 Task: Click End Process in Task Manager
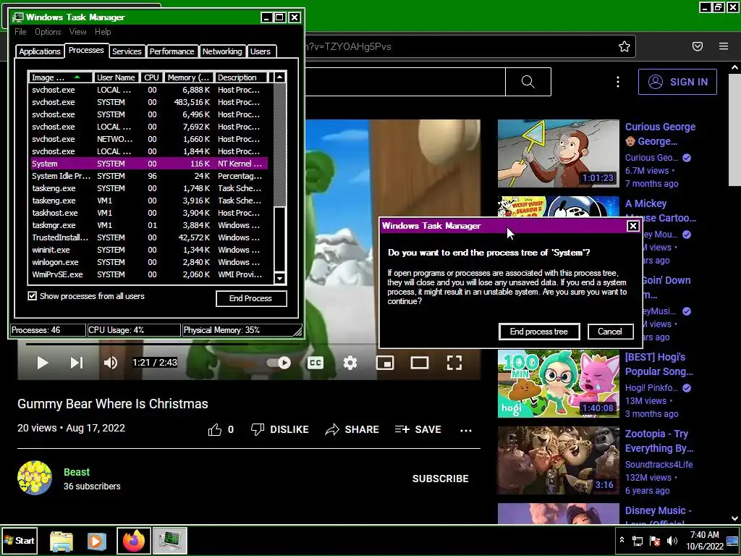pos(251,298)
